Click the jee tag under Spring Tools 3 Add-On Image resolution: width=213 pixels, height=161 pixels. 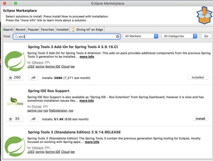pyautogui.click(x=72, y=66)
